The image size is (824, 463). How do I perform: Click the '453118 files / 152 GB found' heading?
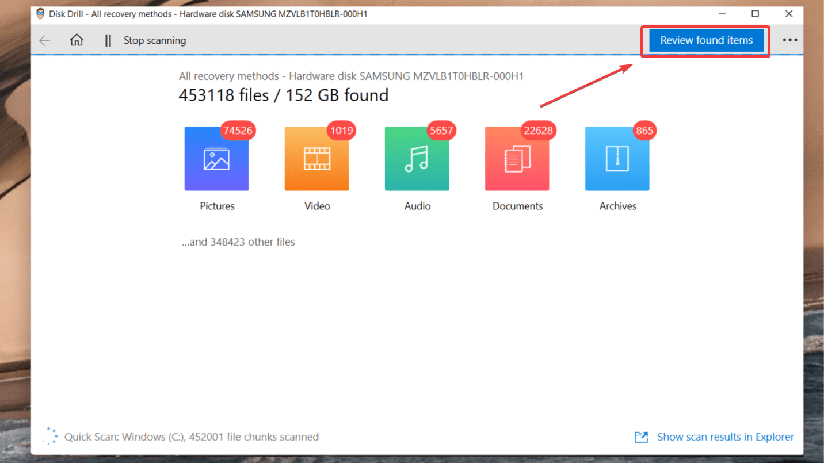(x=283, y=95)
